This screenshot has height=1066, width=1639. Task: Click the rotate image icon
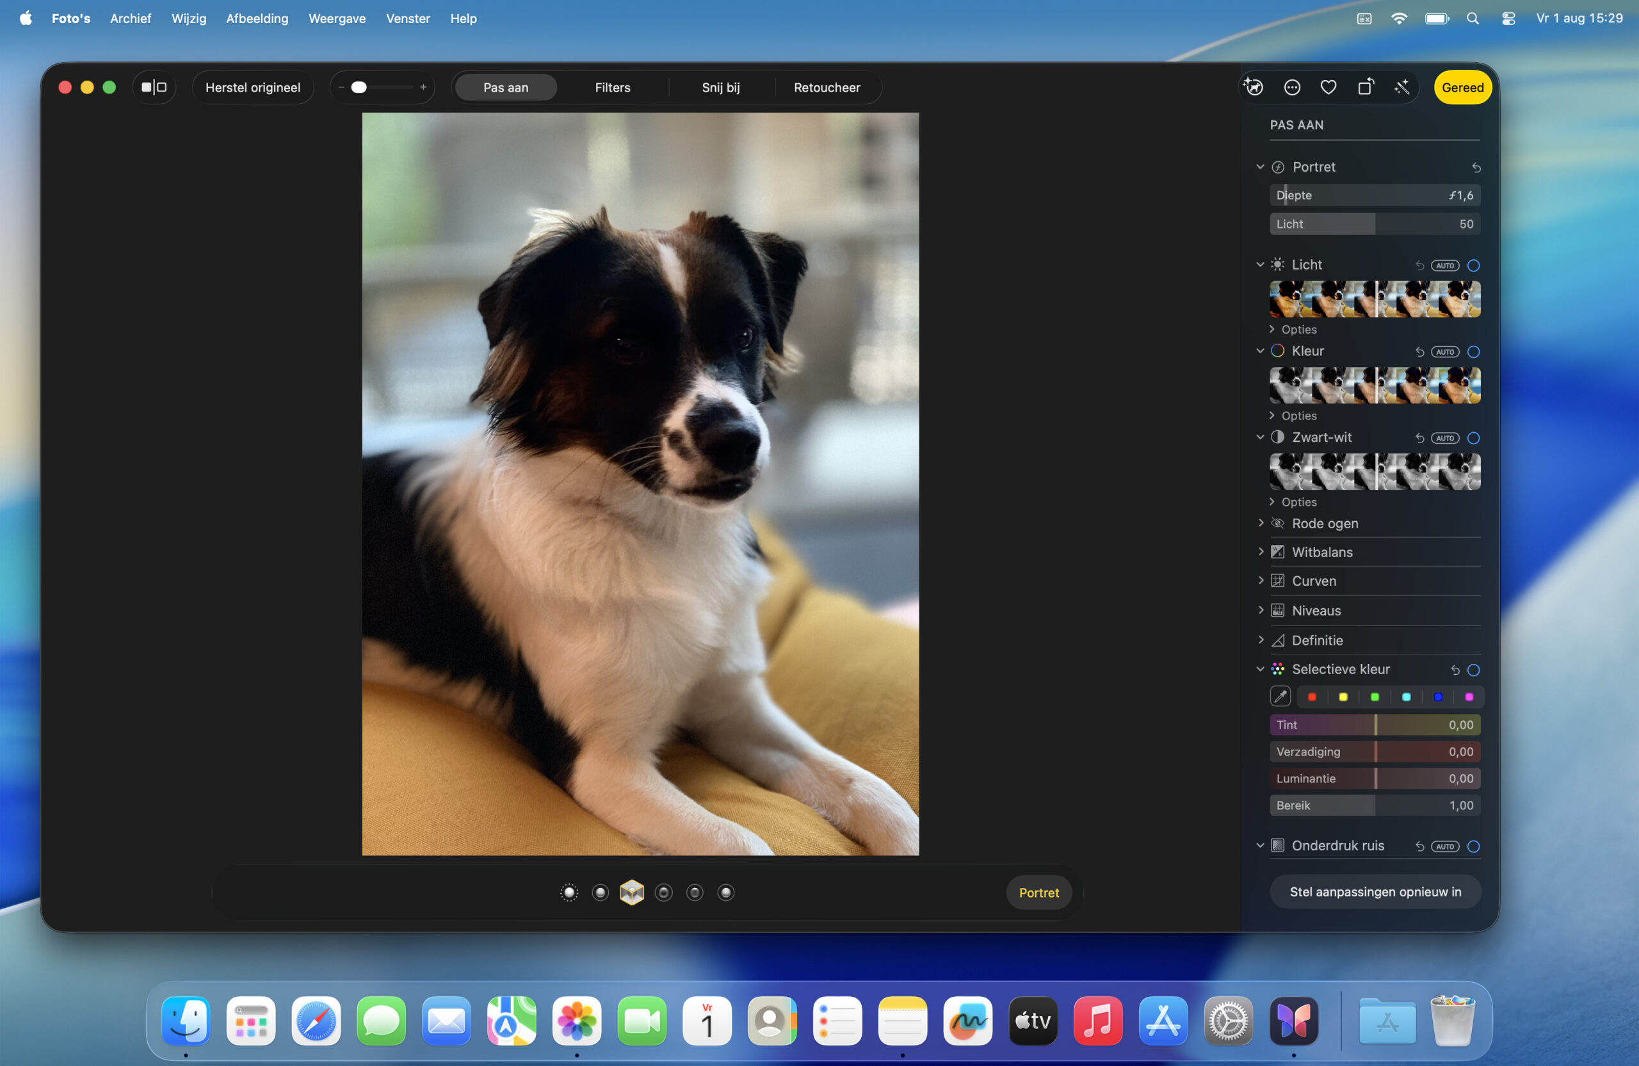(x=1365, y=88)
